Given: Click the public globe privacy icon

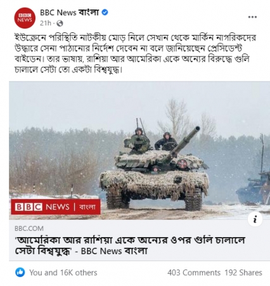Looking at the screenshot, I should coord(60,24).
